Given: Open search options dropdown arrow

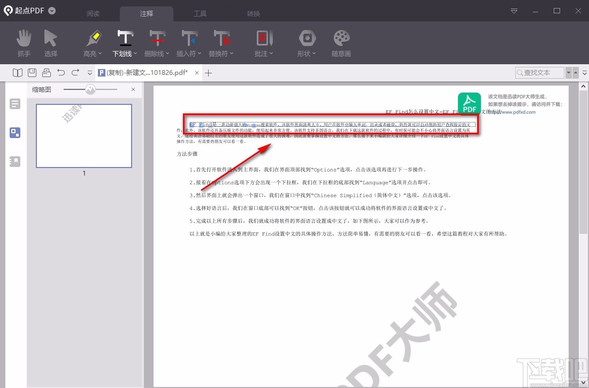Looking at the screenshot, I should click(x=568, y=73).
